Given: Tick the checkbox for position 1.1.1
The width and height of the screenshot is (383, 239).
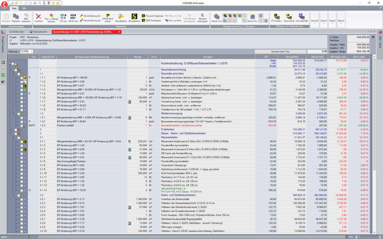Looking at the screenshot, I should tap(22, 78).
